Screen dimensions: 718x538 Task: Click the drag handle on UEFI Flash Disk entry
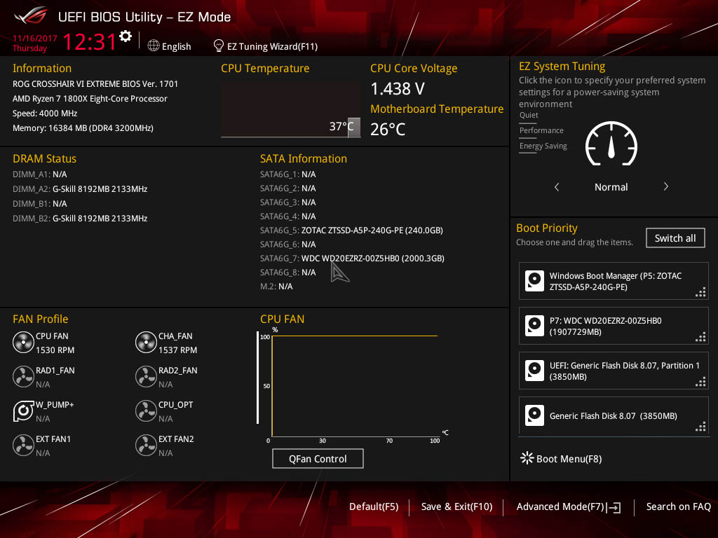(700, 382)
